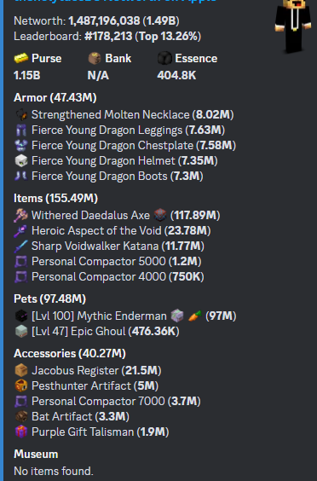This screenshot has height=481, width=317.
Task: Click the Strengthened Molten Necklace icon
Action: [21, 115]
